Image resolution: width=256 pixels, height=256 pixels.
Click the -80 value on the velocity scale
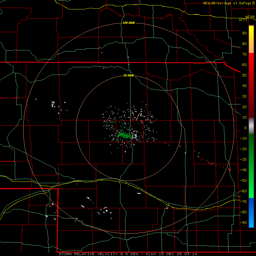[243, 212]
